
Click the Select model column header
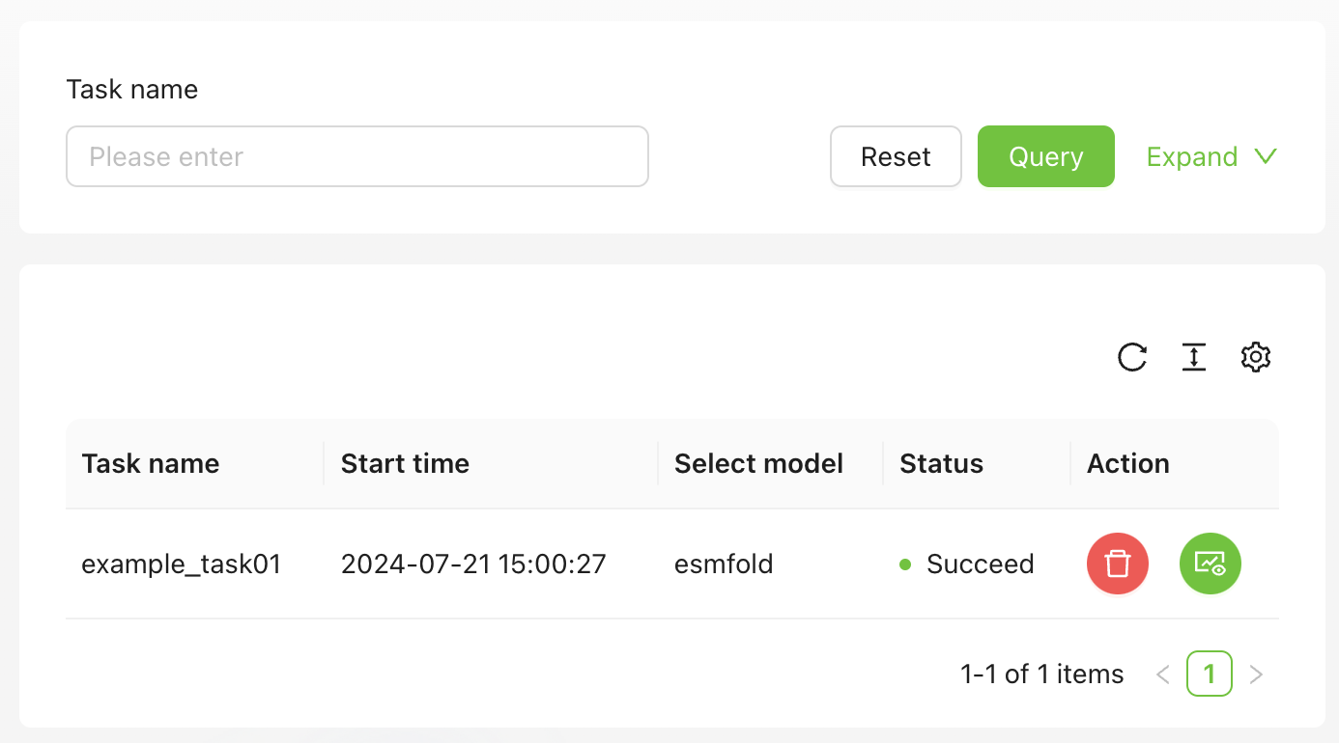point(758,463)
